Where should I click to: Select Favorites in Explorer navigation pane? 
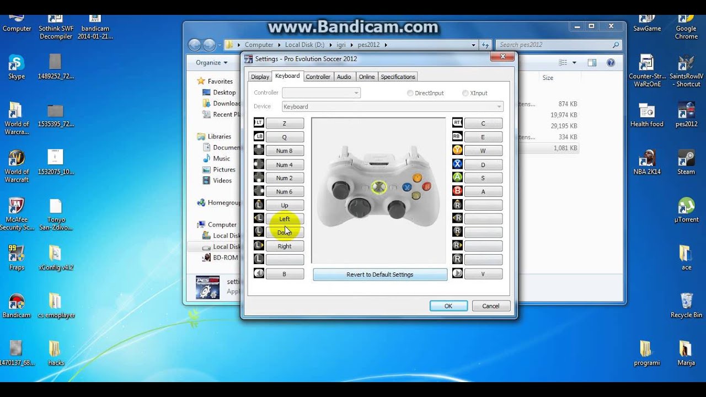[x=220, y=82]
